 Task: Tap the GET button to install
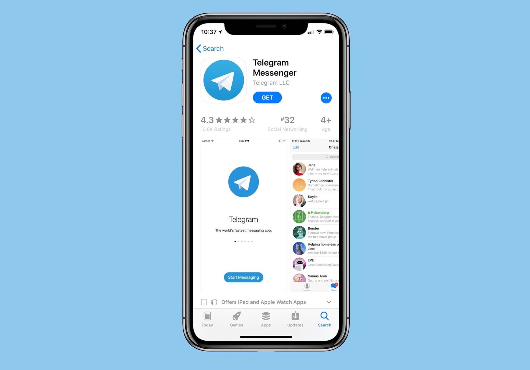tap(267, 97)
